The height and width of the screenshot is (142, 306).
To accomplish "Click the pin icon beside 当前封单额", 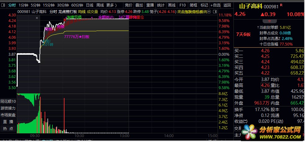I will click(x=258, y=28).
